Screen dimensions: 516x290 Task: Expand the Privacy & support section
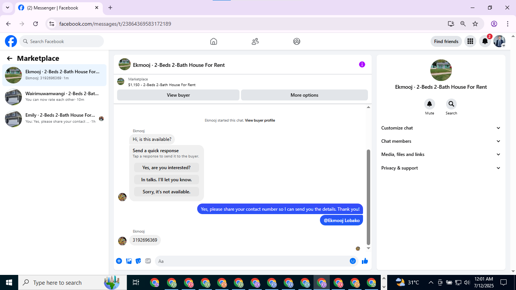[x=441, y=168]
